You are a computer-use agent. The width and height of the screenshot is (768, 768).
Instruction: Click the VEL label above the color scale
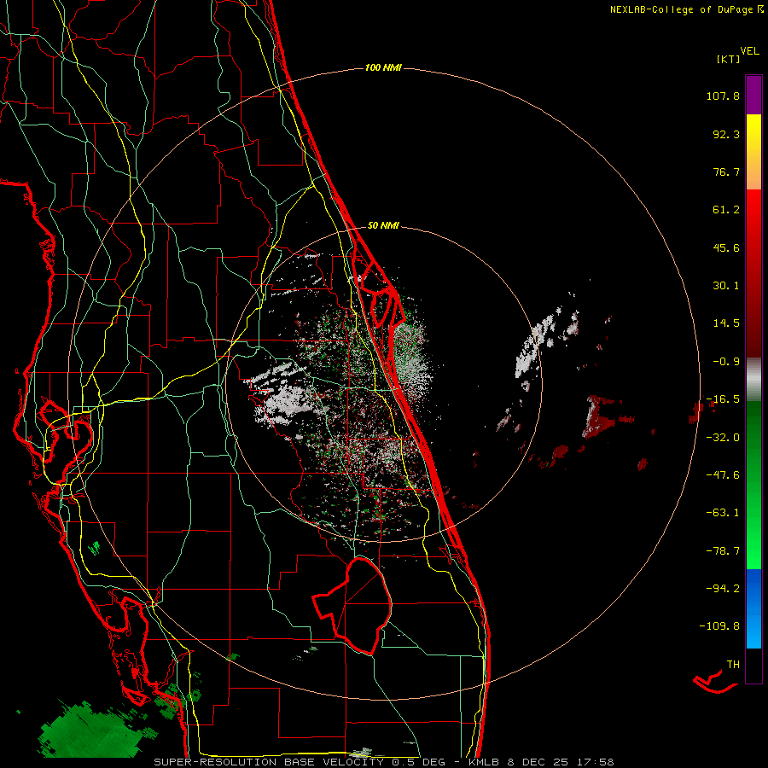pyautogui.click(x=749, y=51)
